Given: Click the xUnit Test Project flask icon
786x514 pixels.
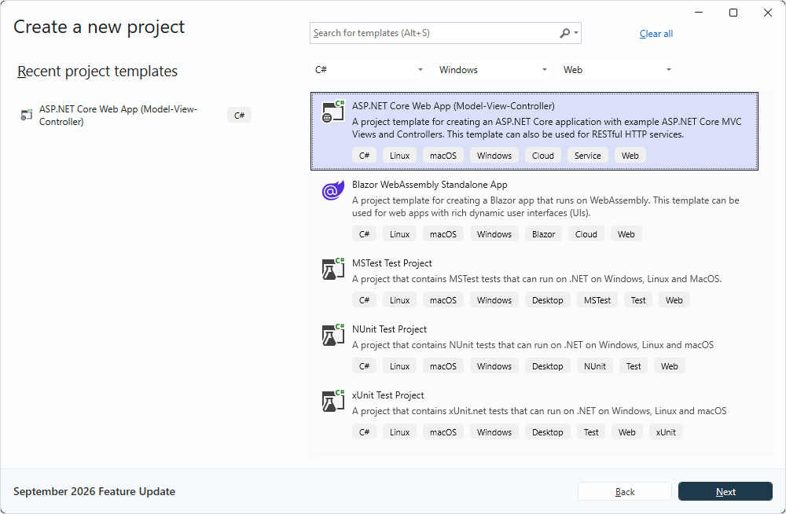Looking at the screenshot, I should (x=332, y=401).
